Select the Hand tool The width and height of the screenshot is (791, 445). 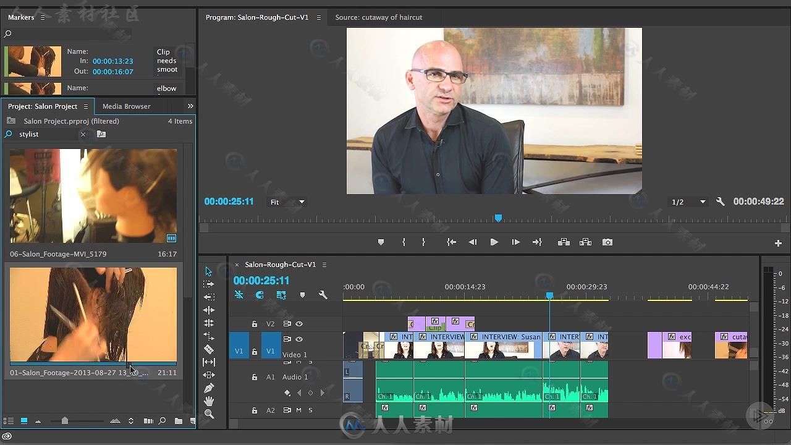tap(209, 401)
